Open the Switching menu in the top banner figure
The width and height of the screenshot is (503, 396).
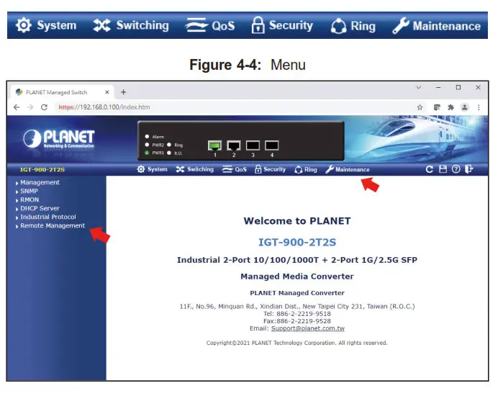click(x=131, y=25)
